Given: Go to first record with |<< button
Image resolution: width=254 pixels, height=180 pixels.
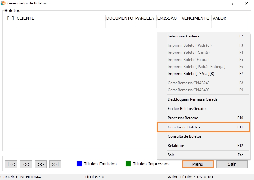Looking at the screenshot, I should click(11, 164).
